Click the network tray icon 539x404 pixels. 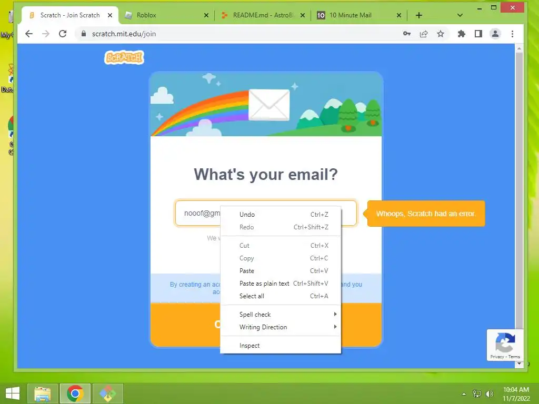pos(477,393)
